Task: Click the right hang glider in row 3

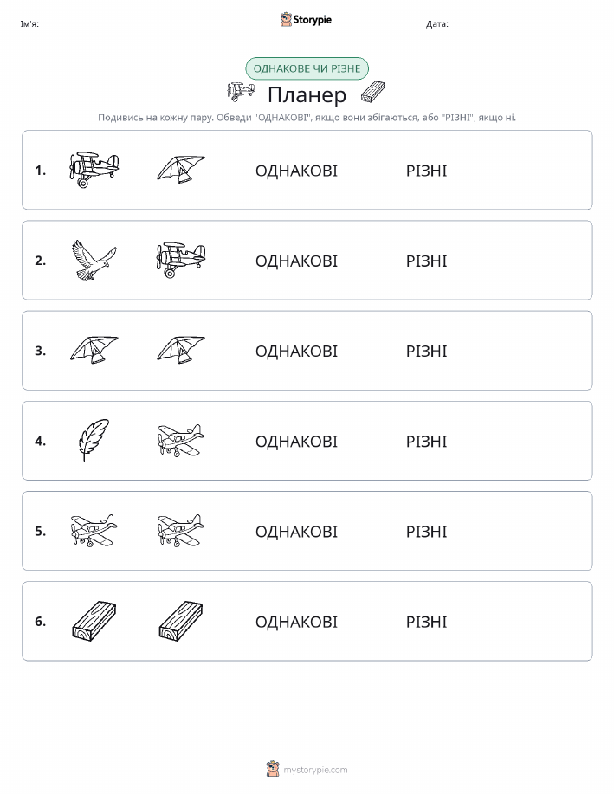Action: (181, 350)
